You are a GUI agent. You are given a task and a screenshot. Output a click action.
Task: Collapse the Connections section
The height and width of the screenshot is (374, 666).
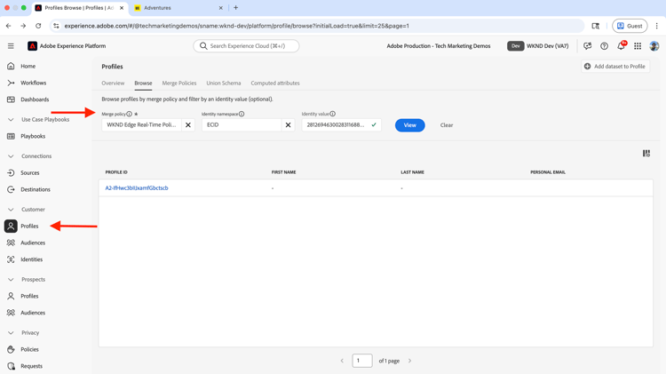click(11, 156)
